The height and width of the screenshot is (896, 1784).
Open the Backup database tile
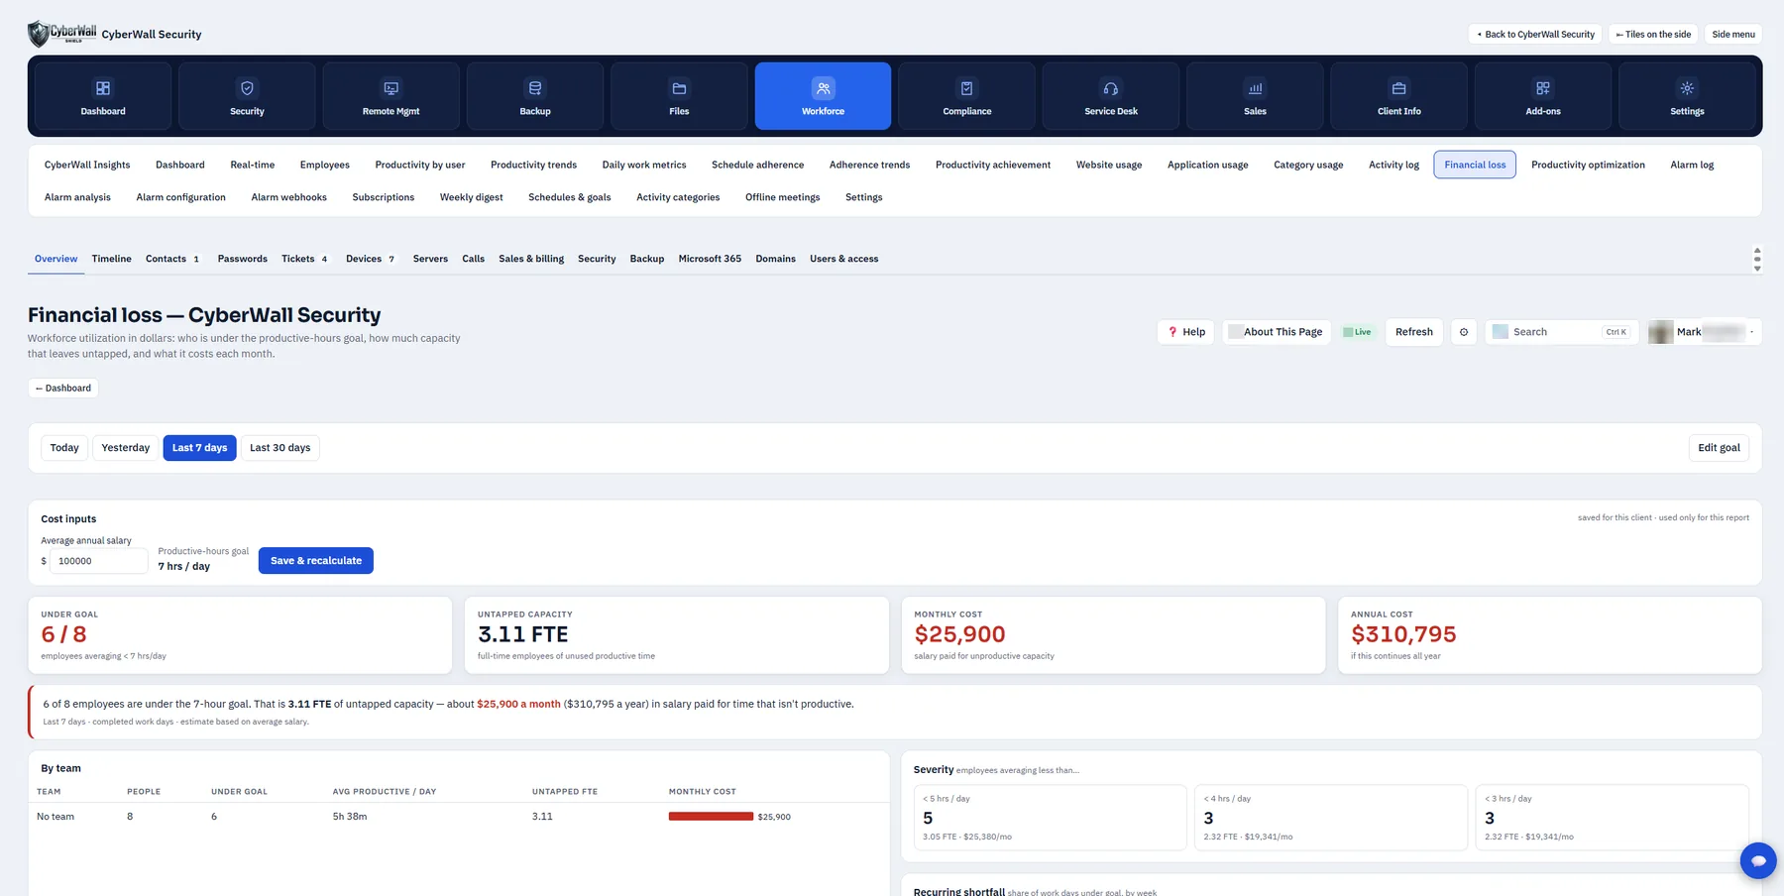coord(535,96)
